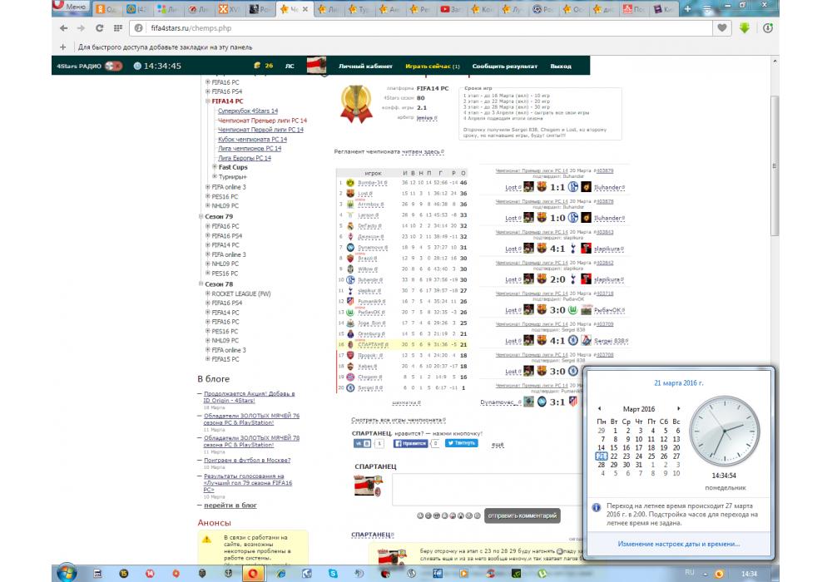
Task: Open Сообщить результат menu item
Action: 504,66
